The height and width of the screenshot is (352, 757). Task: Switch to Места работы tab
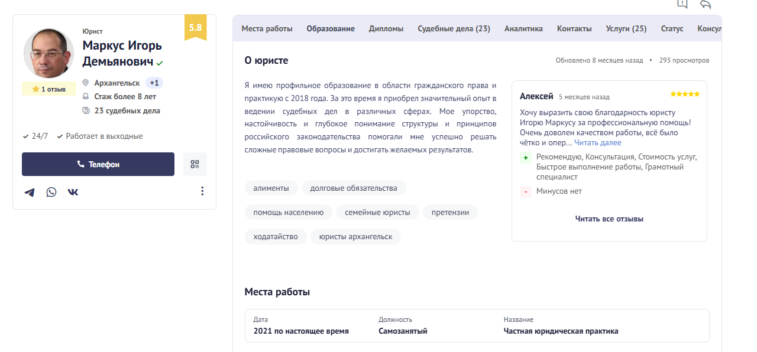coord(267,28)
